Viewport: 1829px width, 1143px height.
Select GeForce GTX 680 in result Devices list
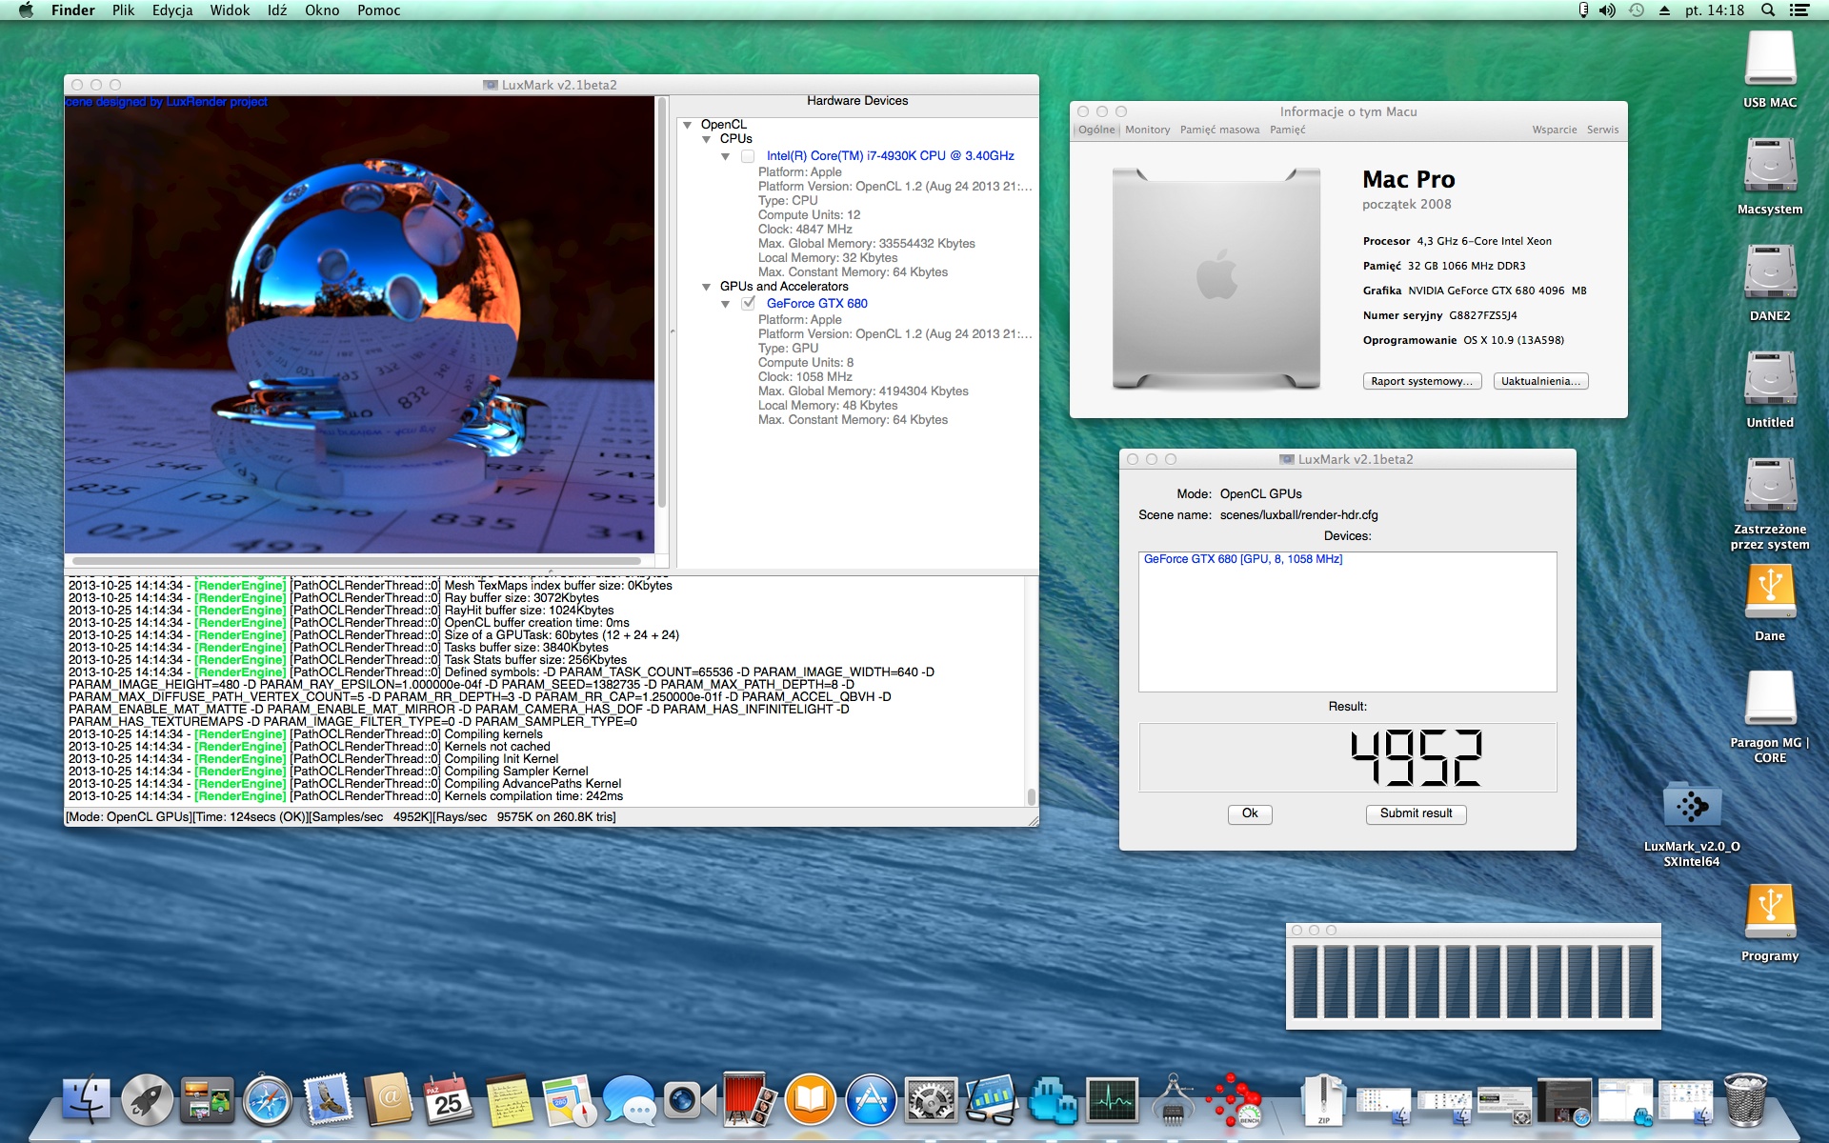(1242, 559)
